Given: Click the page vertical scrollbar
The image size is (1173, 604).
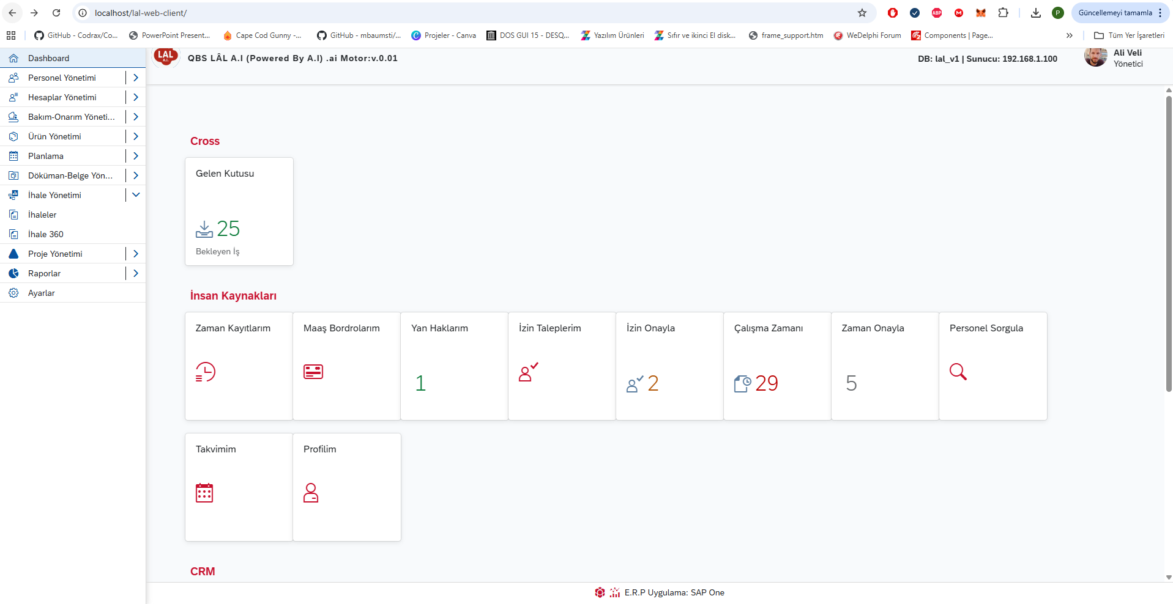Looking at the screenshot, I should (1168, 245).
